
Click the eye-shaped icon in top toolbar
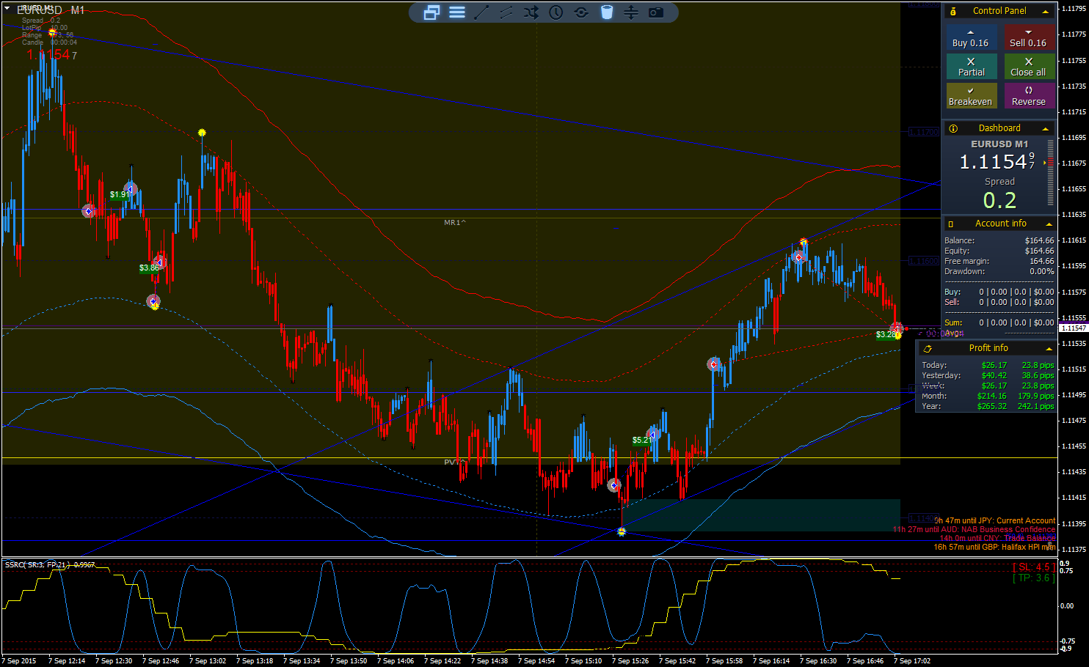[x=581, y=12]
